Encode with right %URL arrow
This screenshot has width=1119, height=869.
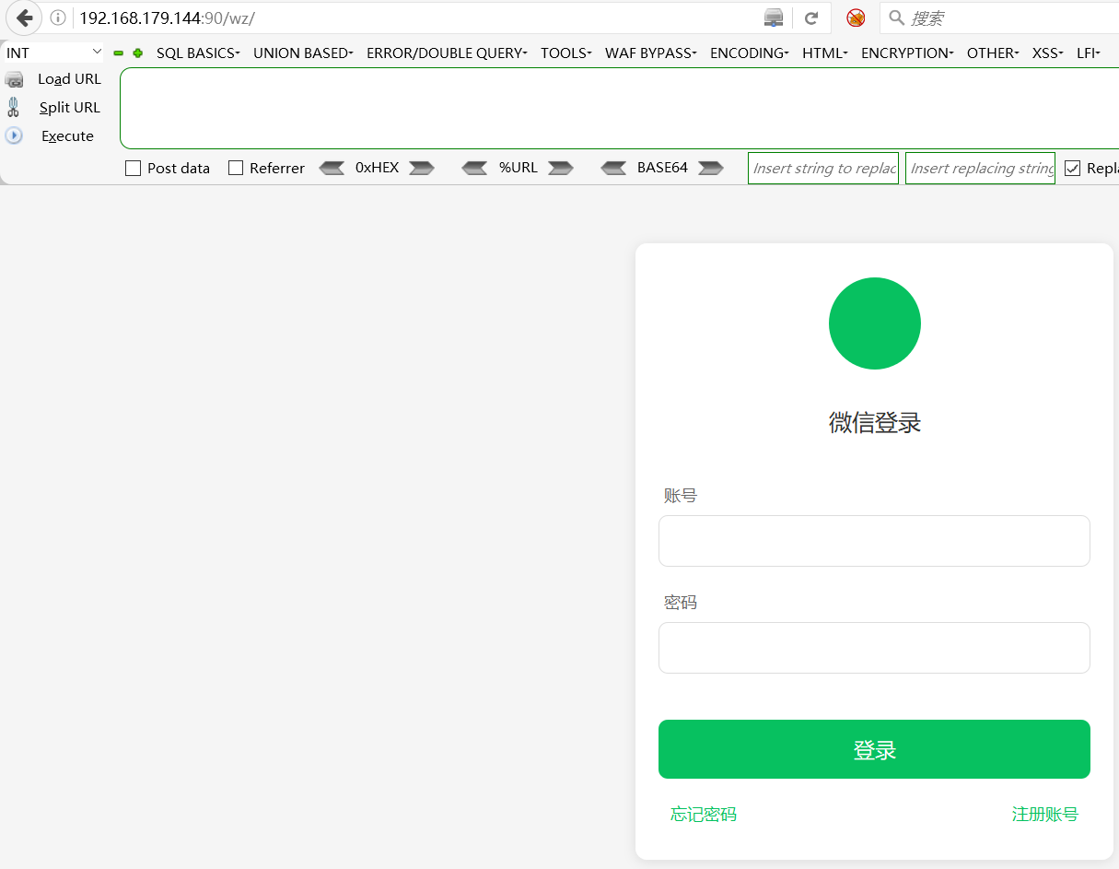point(561,168)
